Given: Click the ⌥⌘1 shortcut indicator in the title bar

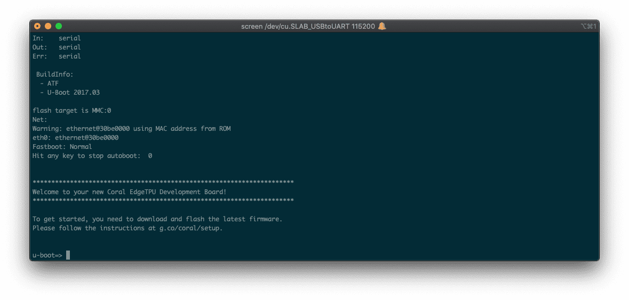Looking at the screenshot, I should pos(588,26).
